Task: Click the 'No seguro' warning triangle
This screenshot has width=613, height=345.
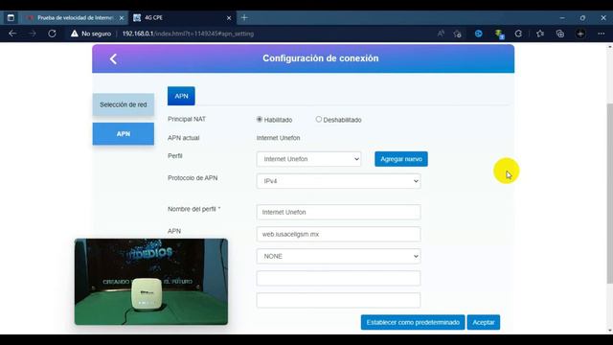Action: point(75,34)
